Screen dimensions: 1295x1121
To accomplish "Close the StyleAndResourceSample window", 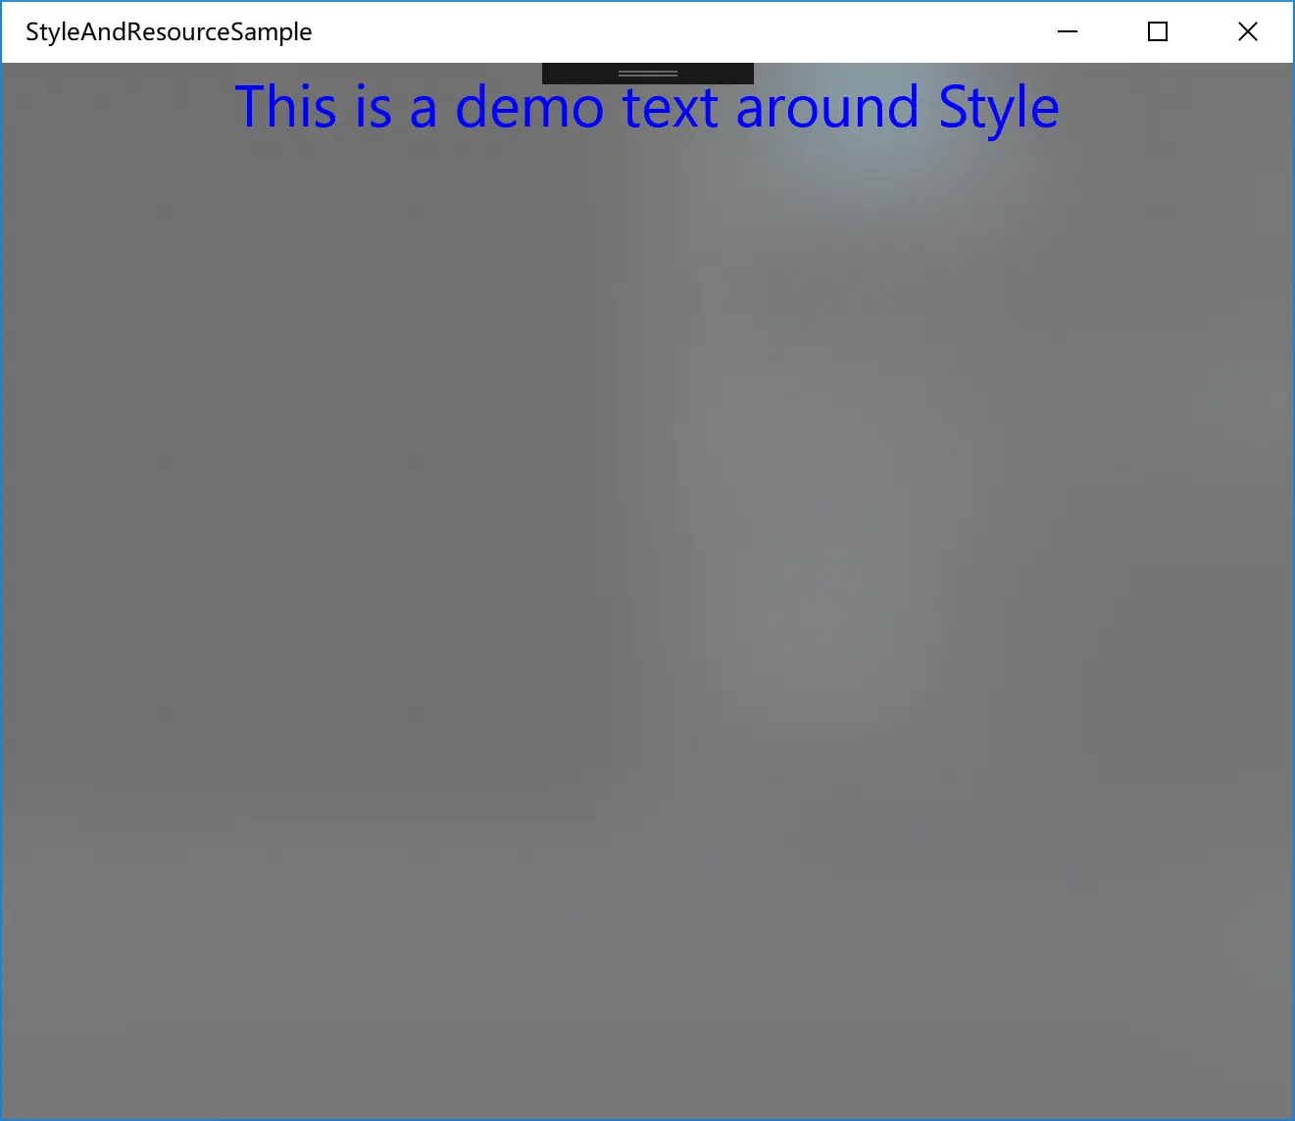I will pyautogui.click(x=1248, y=31).
